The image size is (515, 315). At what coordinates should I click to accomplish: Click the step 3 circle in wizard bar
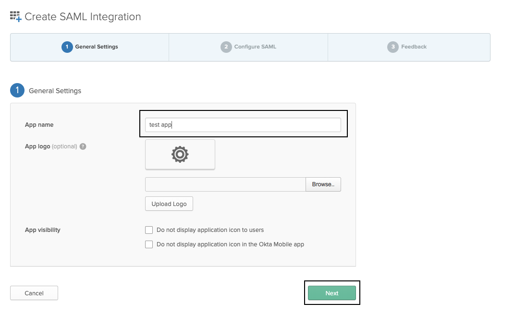coord(393,47)
